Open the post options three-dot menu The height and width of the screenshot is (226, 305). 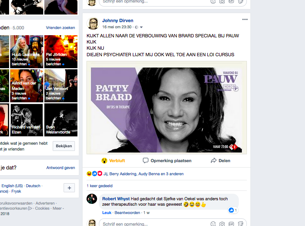pos(245,20)
